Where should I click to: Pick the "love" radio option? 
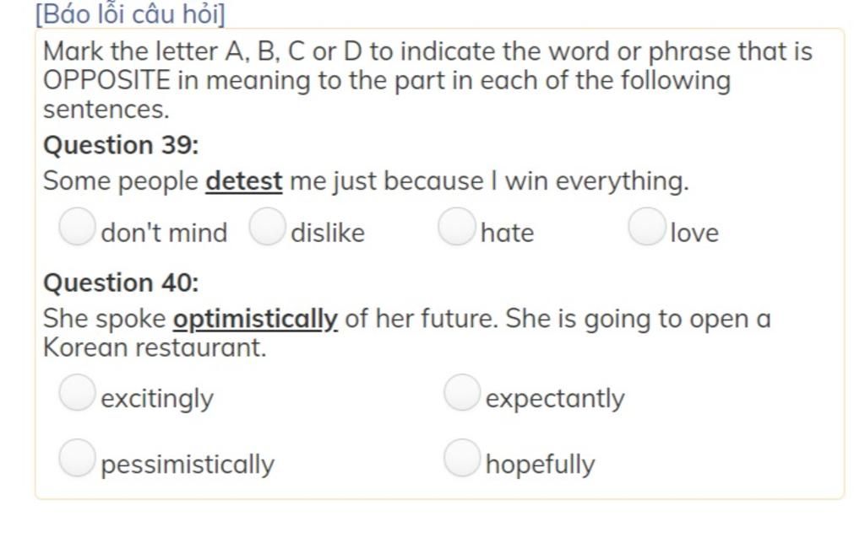[646, 226]
